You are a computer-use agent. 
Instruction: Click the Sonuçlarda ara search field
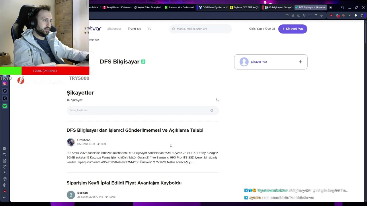click(142, 110)
